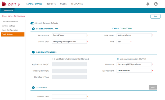The height and width of the screenshot is (100, 165).
Task: Click the Save button
Action: pyautogui.click(x=155, y=16)
